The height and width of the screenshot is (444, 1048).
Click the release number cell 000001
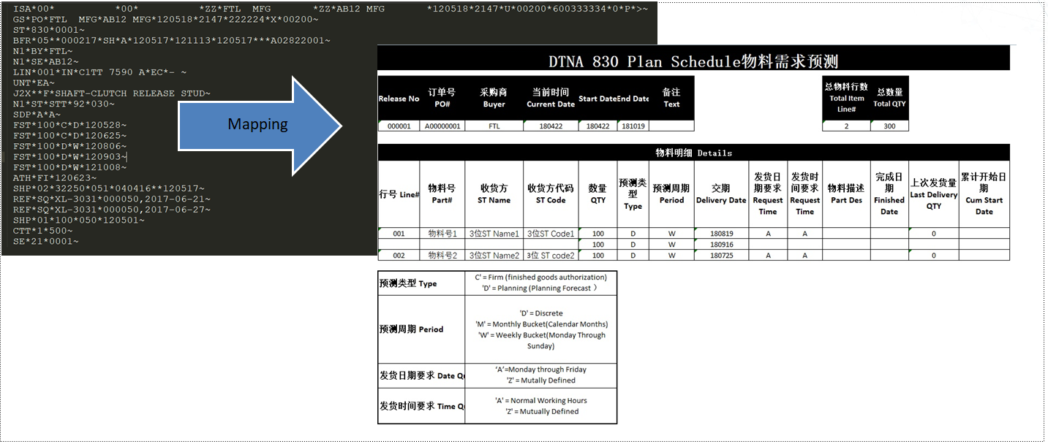click(x=399, y=126)
